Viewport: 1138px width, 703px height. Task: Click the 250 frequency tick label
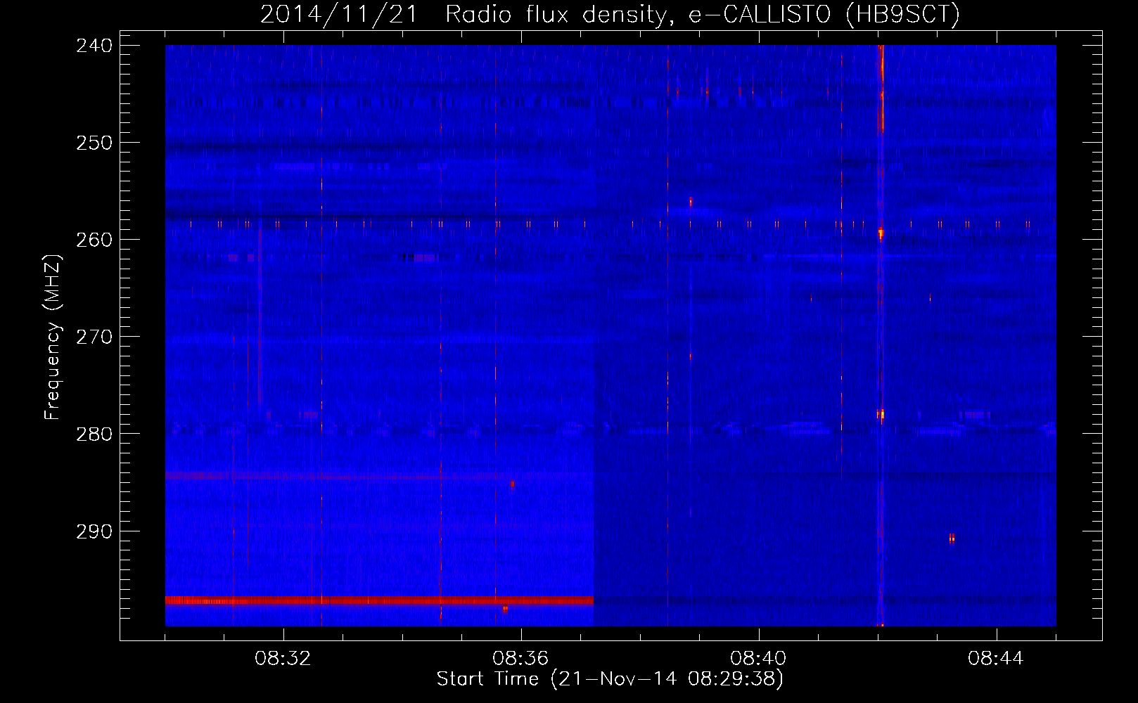click(x=94, y=143)
